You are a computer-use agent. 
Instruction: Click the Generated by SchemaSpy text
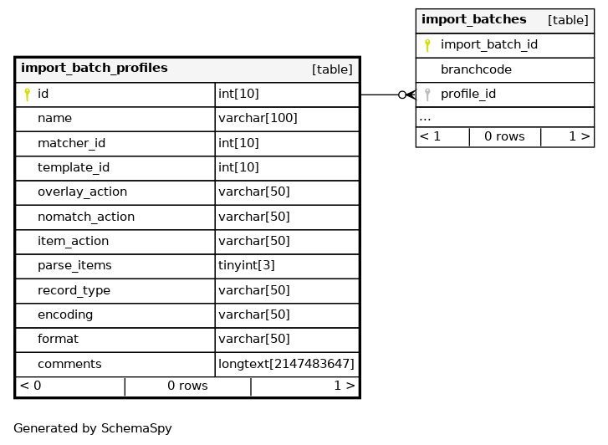(x=93, y=428)
